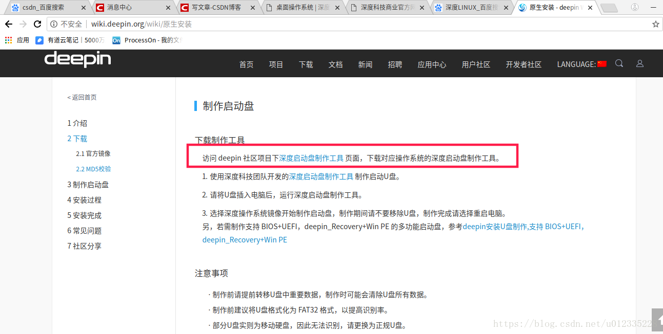Open the 深度启动盘制作工具 link in step 1
This screenshot has width=663, height=334.
[321, 176]
